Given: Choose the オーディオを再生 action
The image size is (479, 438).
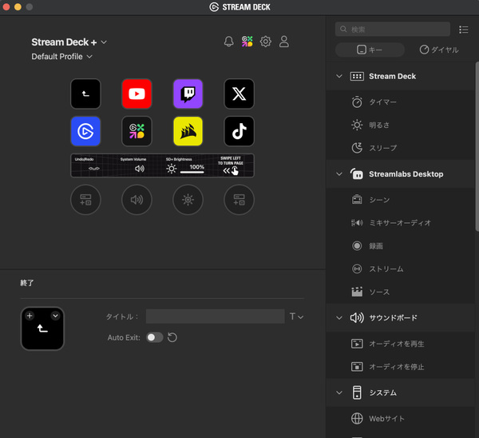Looking at the screenshot, I should coord(400,344).
